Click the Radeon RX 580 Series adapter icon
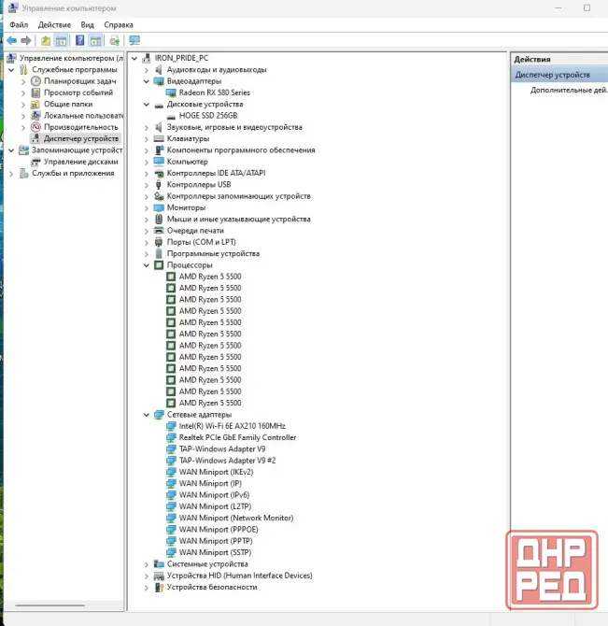The width and height of the screenshot is (608, 626). 171,92
